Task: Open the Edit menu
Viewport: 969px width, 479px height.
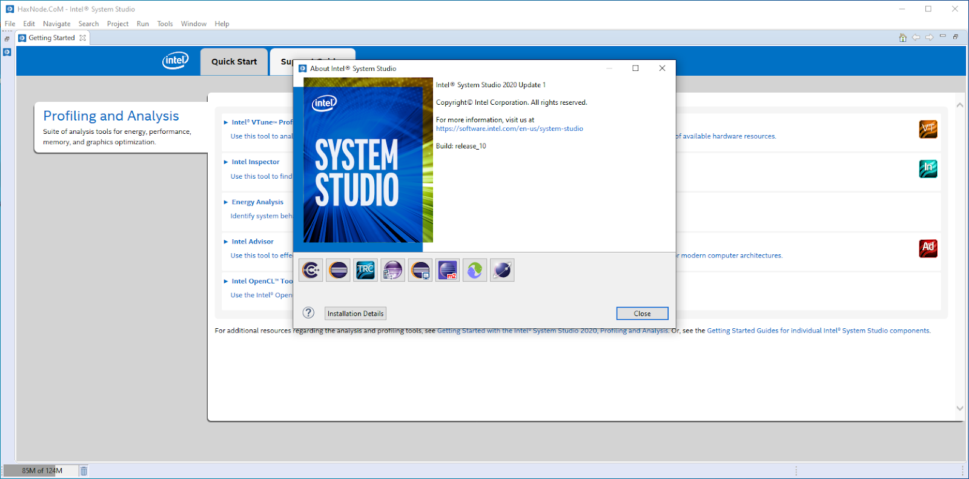Action: pos(29,24)
